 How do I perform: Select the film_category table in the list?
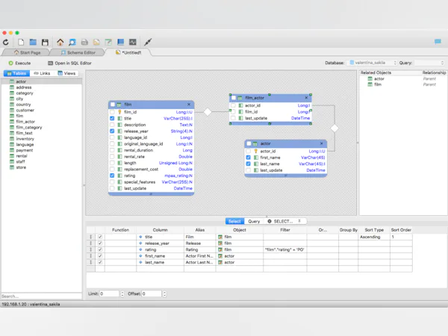pyautogui.click(x=28, y=128)
